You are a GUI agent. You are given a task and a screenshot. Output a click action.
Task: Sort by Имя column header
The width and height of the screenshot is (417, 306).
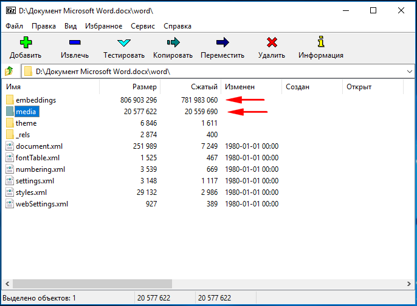click(50, 87)
